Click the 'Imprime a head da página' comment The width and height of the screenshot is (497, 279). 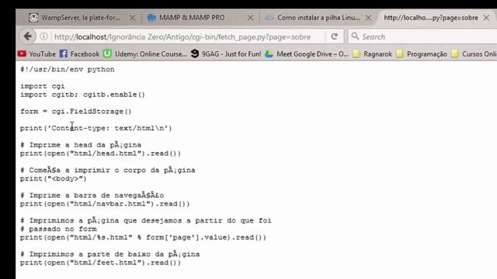point(81,145)
